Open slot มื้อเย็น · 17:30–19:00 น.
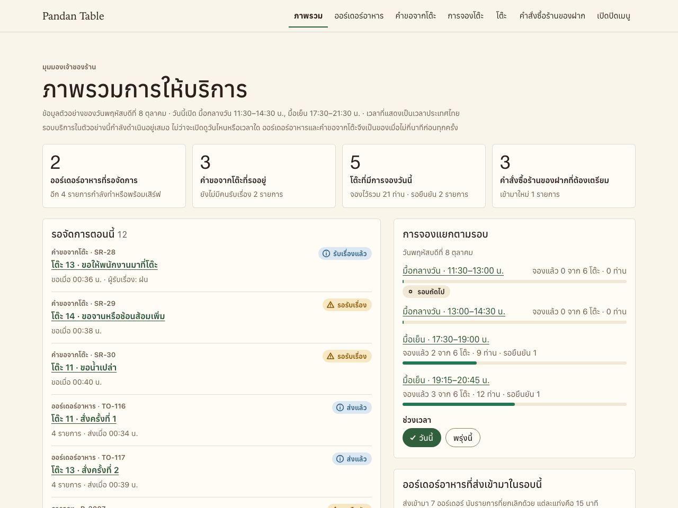Screen dimensions: 678x508 coord(446,340)
